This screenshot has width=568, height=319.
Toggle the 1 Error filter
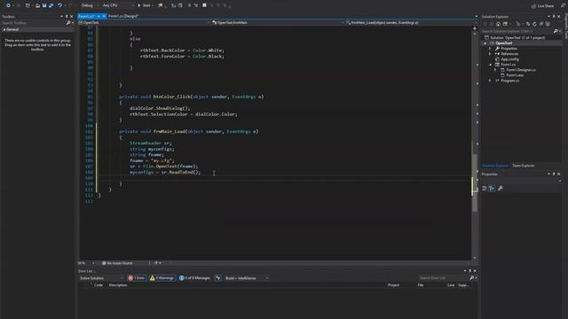pyautogui.click(x=137, y=278)
